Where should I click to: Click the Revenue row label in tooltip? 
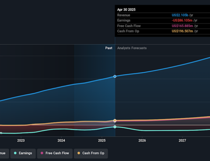[x=123, y=15]
